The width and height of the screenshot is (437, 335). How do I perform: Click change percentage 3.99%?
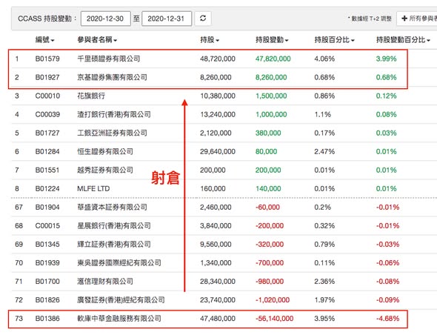coord(387,59)
